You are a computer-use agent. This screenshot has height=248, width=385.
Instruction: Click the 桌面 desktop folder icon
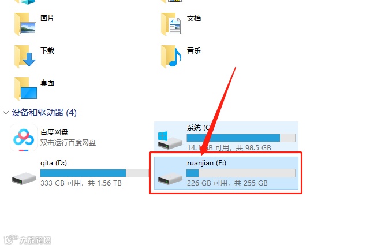[26, 88]
